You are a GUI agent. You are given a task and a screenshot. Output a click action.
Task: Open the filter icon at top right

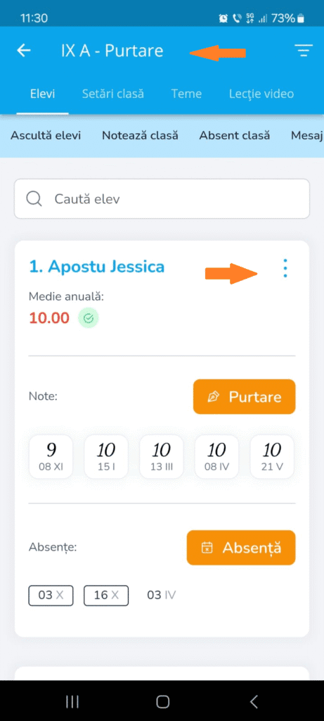pos(304,51)
